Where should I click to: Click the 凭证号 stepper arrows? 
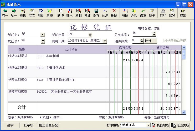[x=43, y=41]
